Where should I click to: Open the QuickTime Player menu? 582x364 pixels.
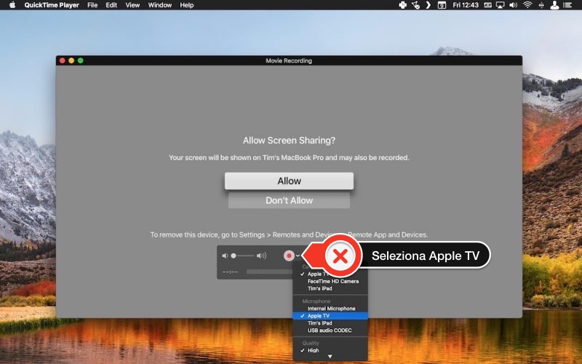52,5
